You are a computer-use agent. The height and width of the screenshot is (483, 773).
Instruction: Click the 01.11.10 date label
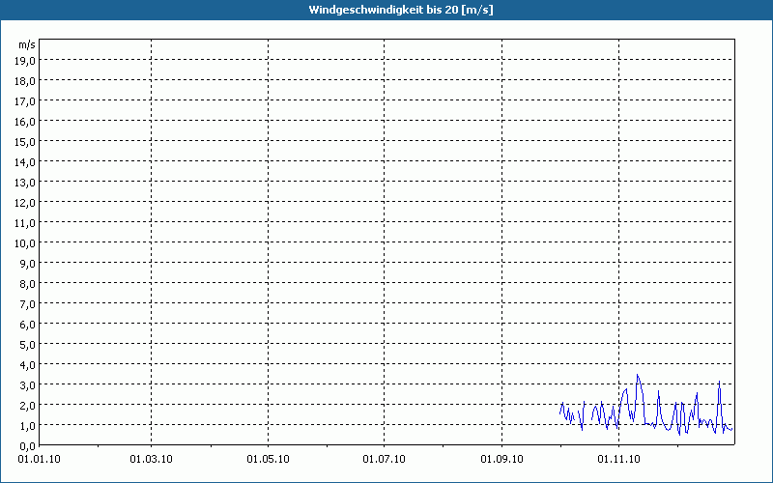pos(618,460)
